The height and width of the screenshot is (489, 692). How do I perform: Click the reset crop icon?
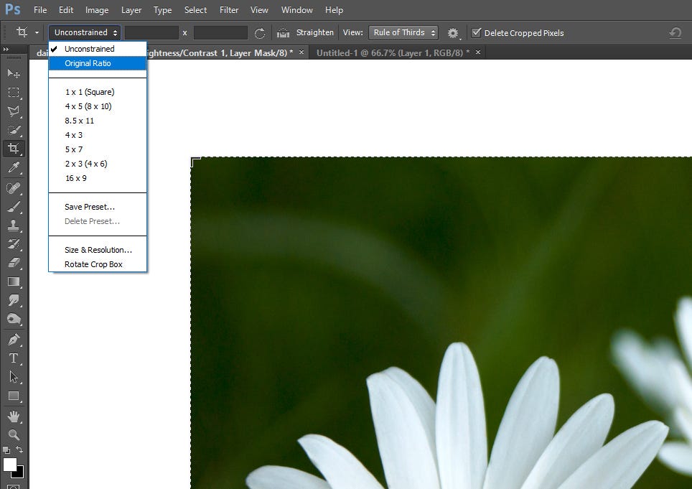tap(675, 32)
